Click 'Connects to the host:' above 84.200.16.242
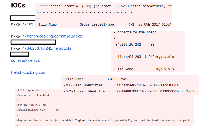The width and height of the screenshot is (211, 134). coord(136,32)
